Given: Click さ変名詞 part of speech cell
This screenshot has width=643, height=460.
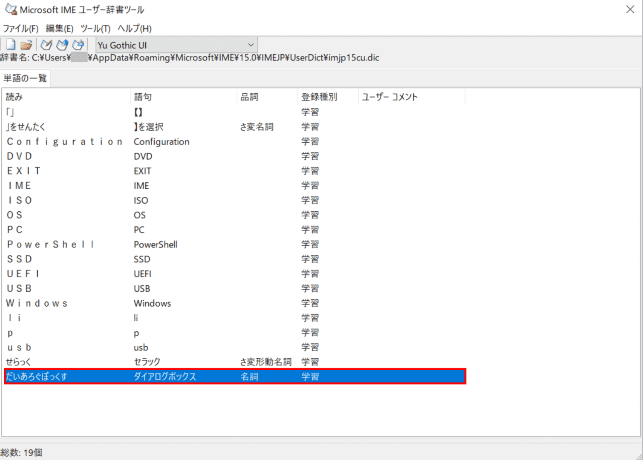Looking at the screenshot, I should (x=257, y=127).
